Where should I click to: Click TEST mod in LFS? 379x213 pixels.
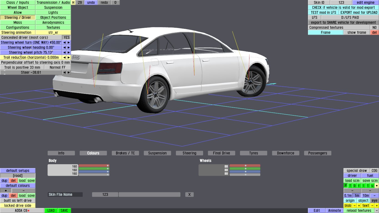pyautogui.click(x=324, y=12)
